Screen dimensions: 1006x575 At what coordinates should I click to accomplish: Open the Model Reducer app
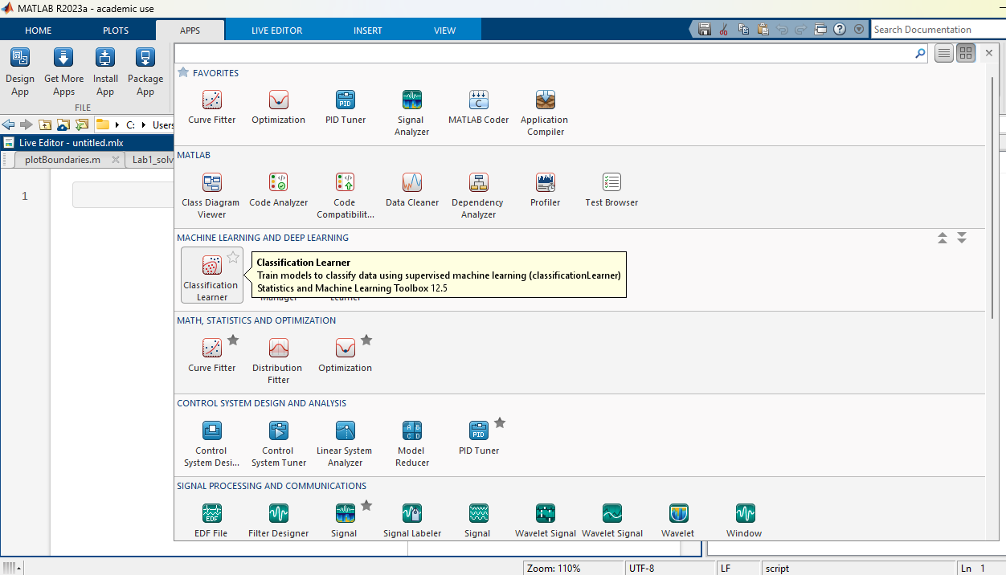(411, 432)
